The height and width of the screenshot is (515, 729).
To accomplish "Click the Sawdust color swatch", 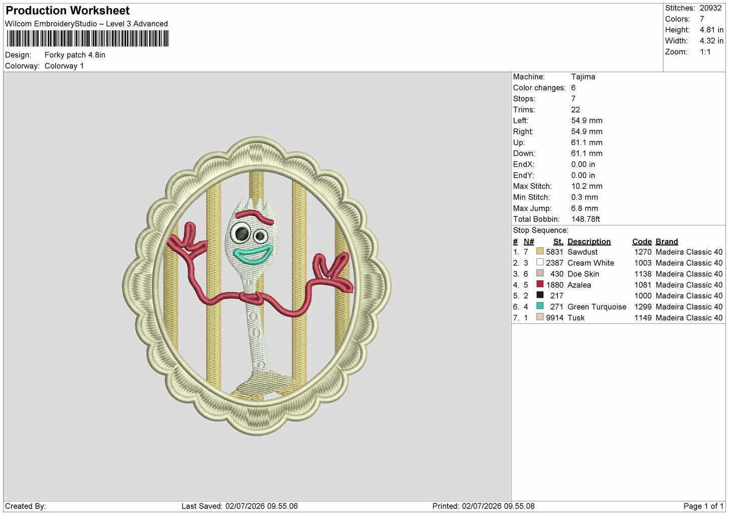I will click(540, 251).
